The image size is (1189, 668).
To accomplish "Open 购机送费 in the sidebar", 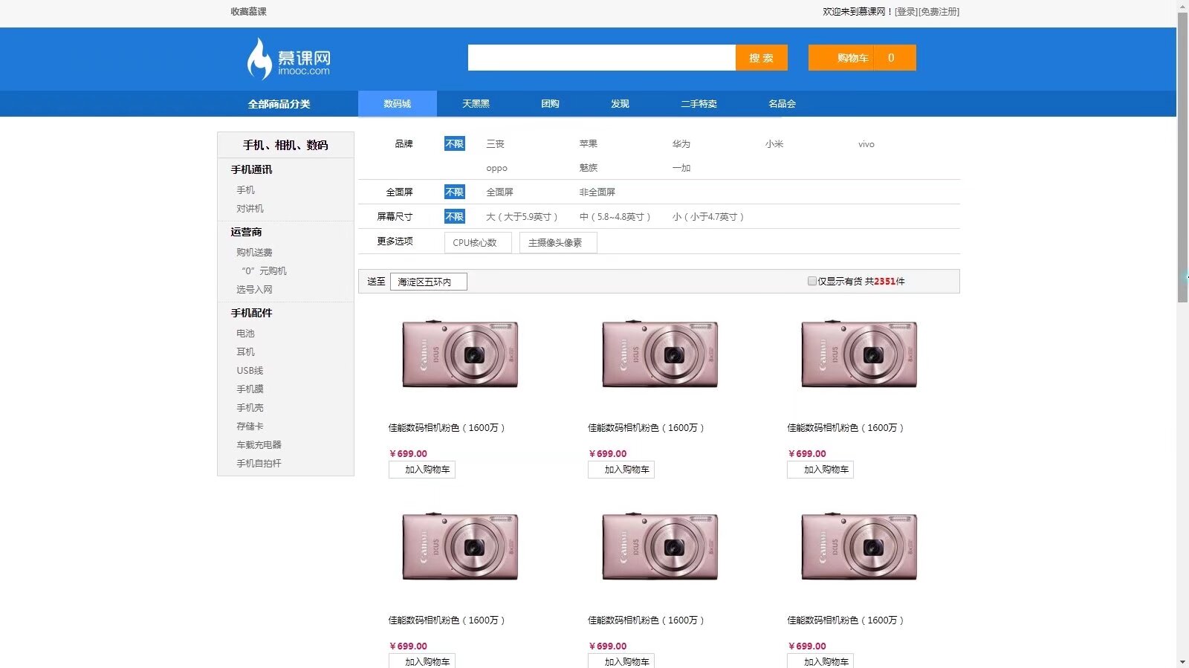I will click(x=254, y=253).
